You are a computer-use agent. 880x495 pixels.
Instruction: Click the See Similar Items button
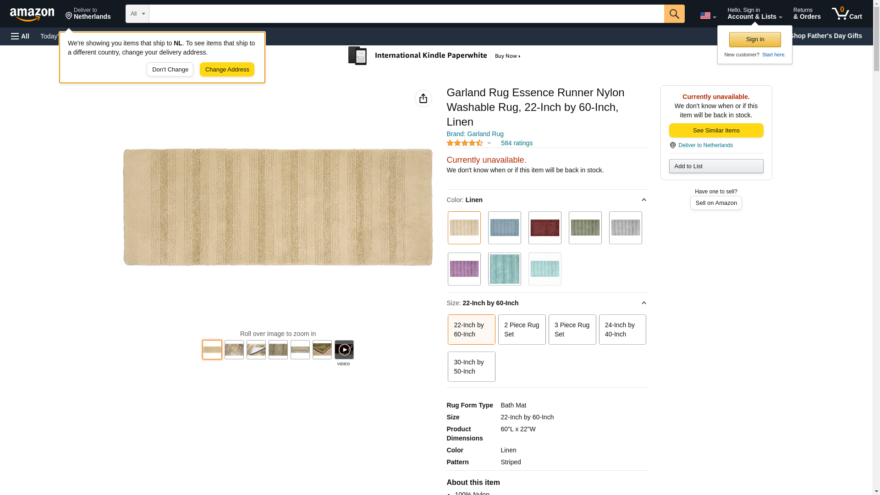(x=716, y=131)
